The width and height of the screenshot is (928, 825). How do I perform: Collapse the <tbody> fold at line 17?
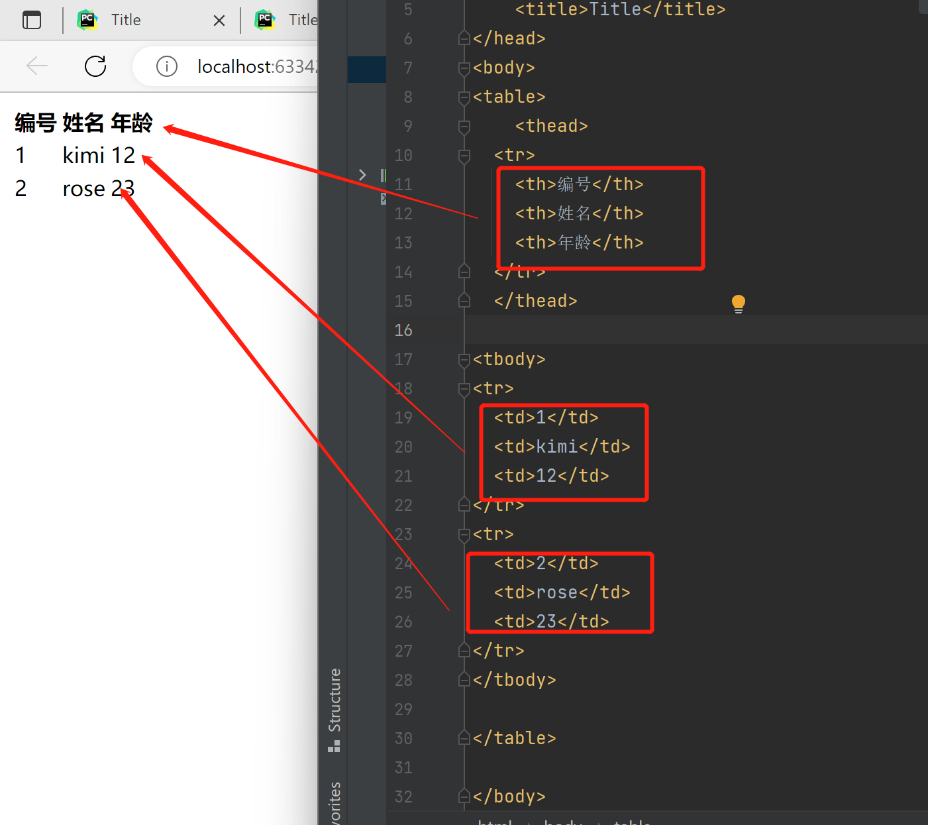[464, 359]
